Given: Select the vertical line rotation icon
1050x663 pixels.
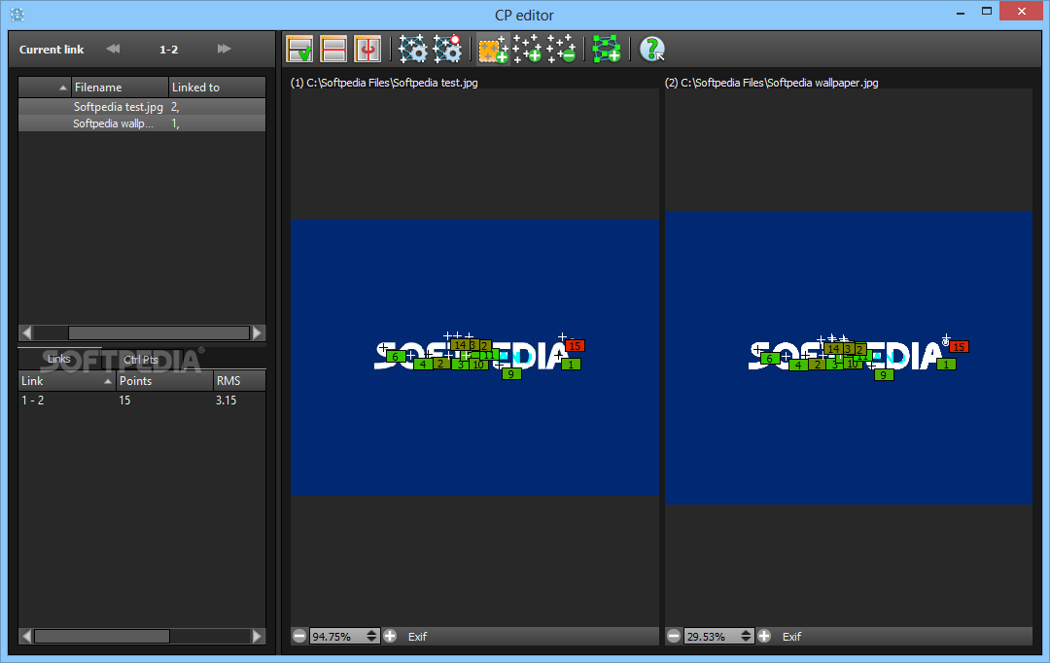Looking at the screenshot, I should click(367, 49).
